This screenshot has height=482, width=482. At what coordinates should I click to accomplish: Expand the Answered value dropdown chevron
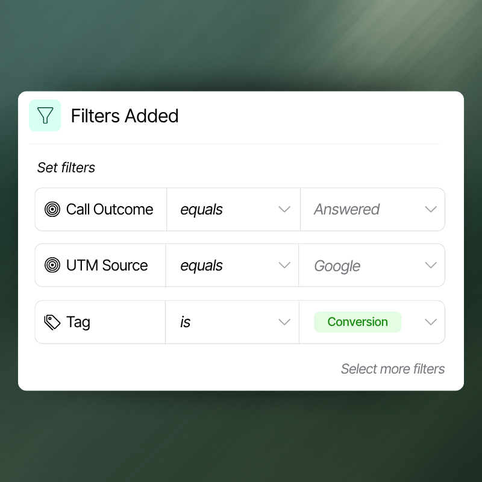pyautogui.click(x=430, y=210)
